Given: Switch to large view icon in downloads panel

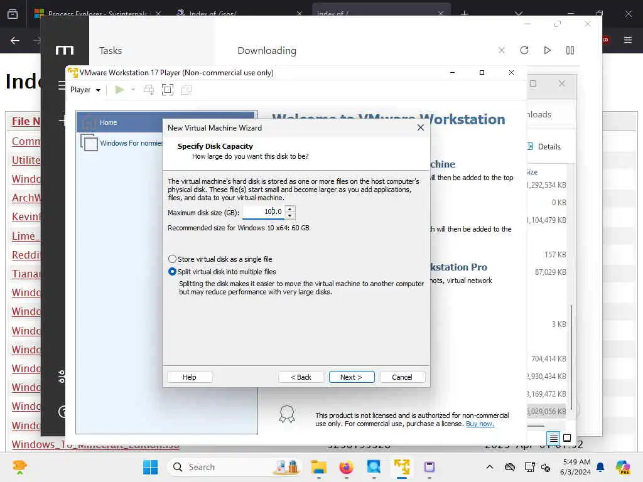Looking at the screenshot, I should pyautogui.click(x=567, y=438).
